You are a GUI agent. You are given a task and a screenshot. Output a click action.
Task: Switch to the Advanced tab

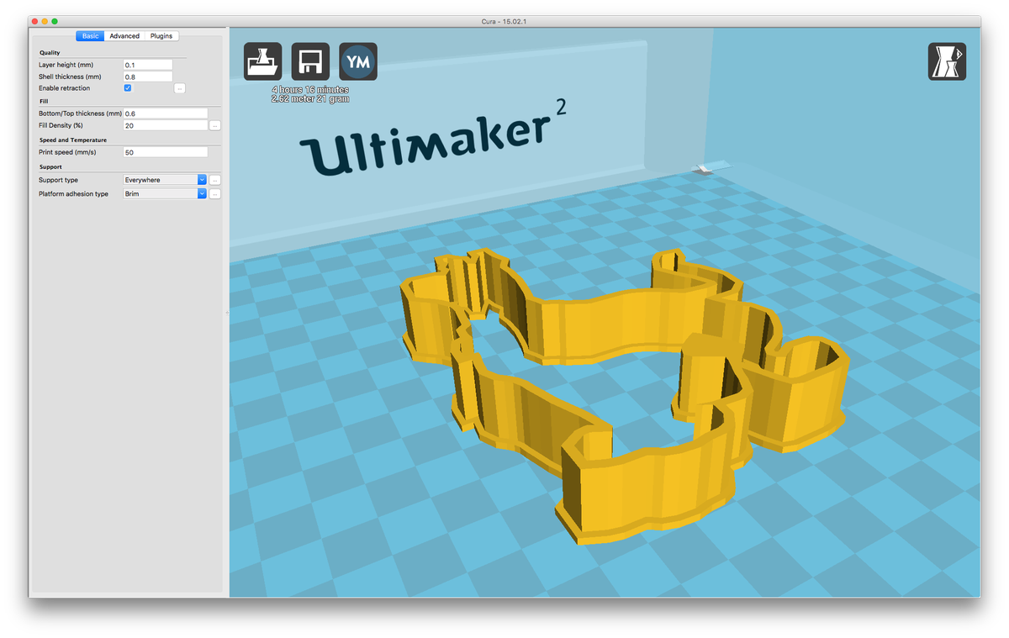point(124,36)
